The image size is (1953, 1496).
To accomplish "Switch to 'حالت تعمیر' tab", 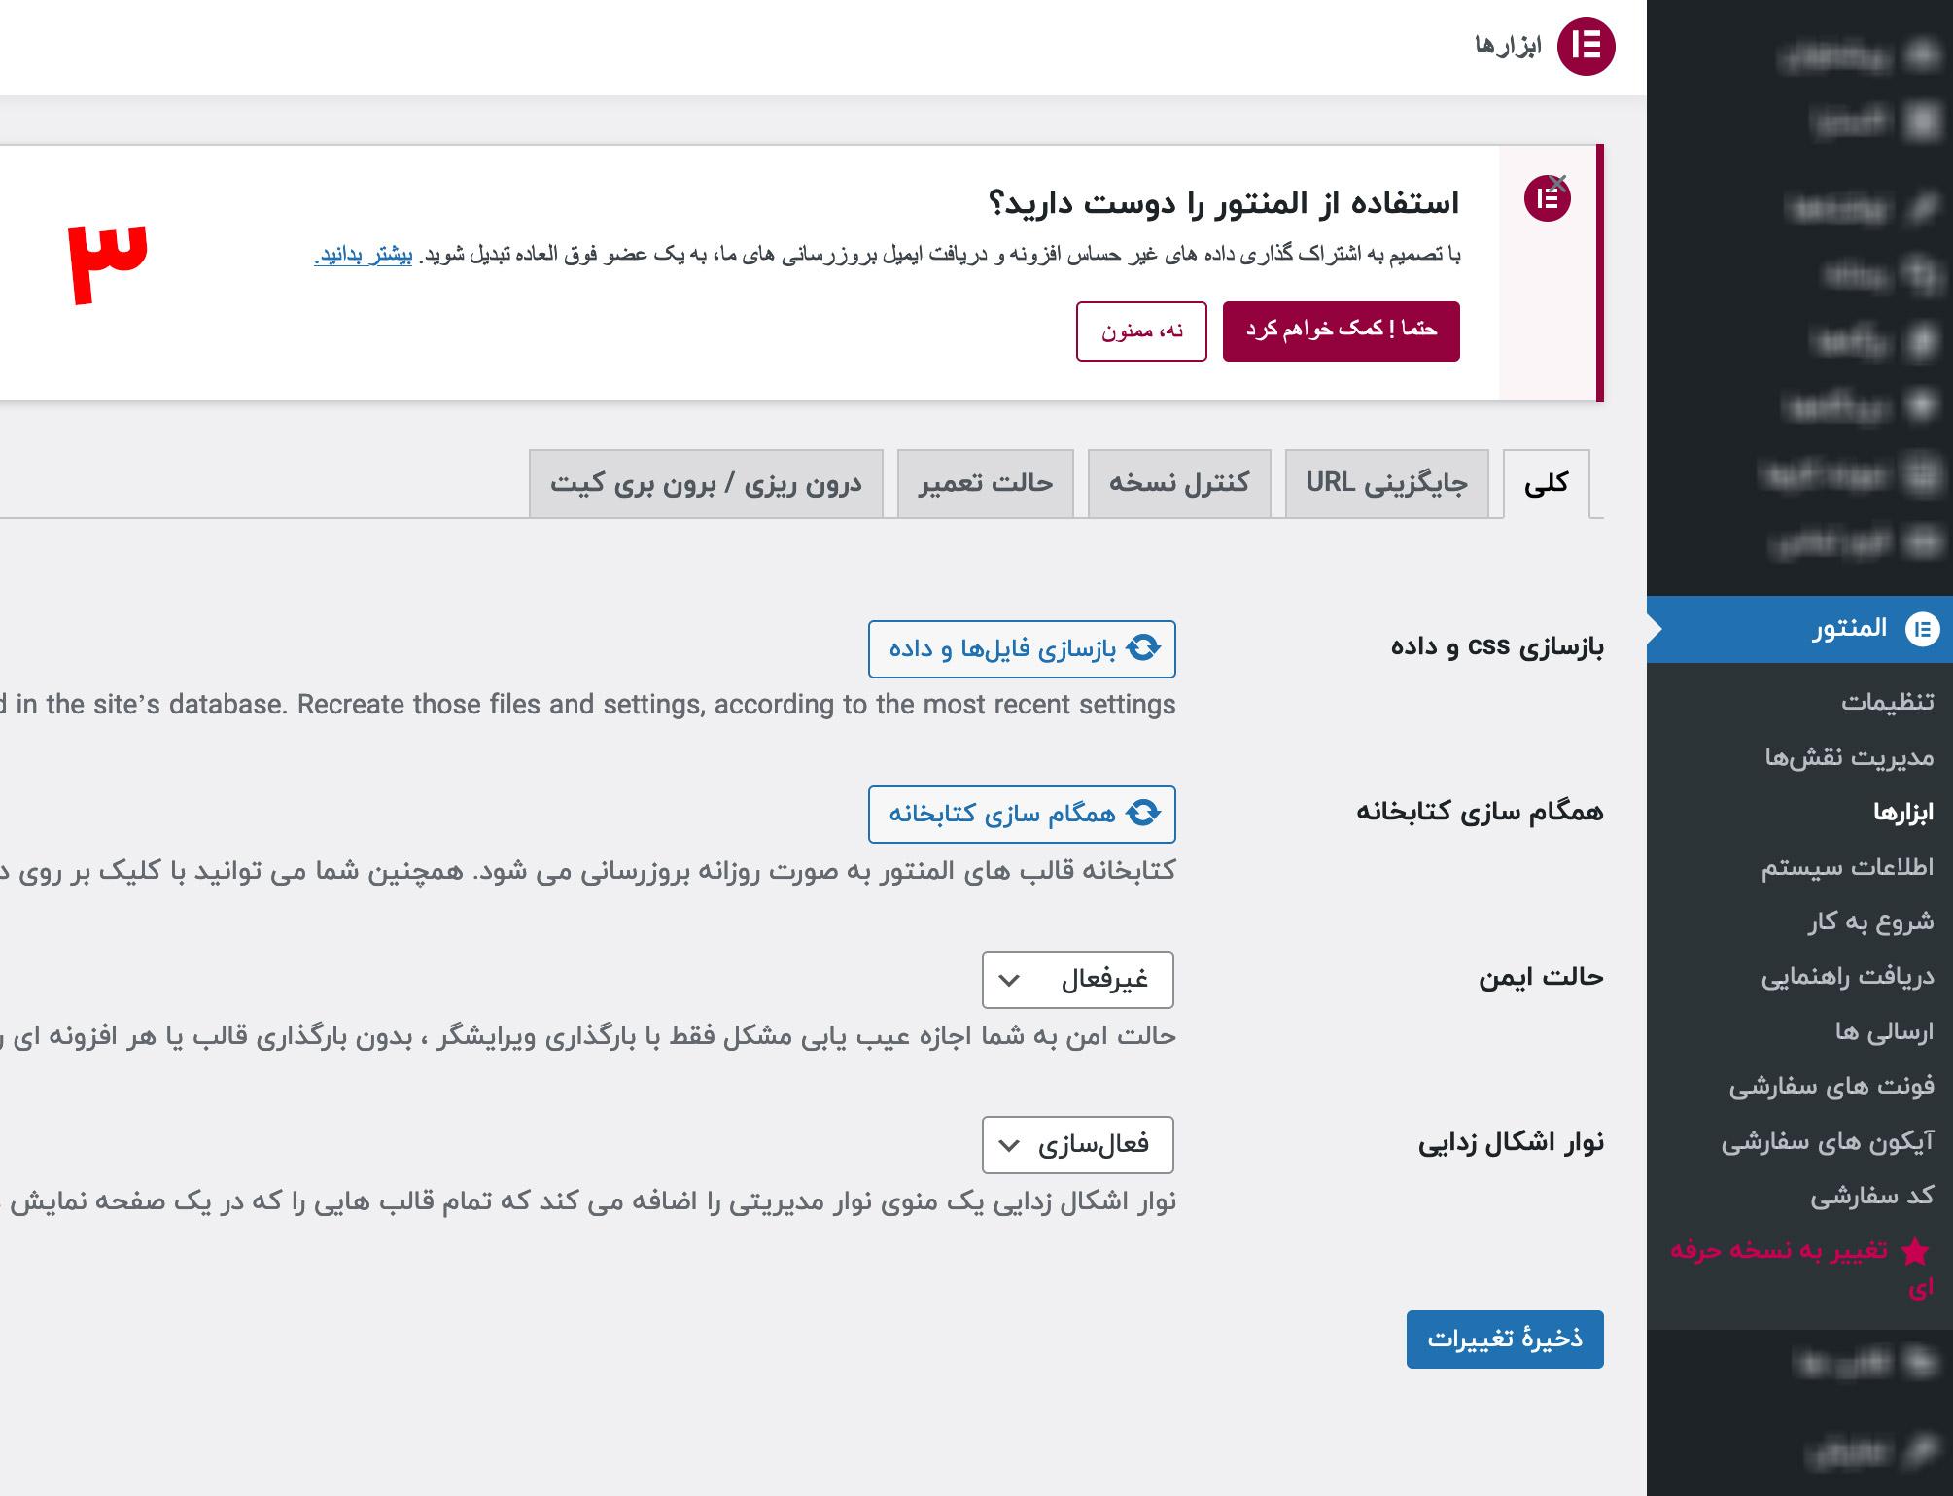I will pos(986,483).
